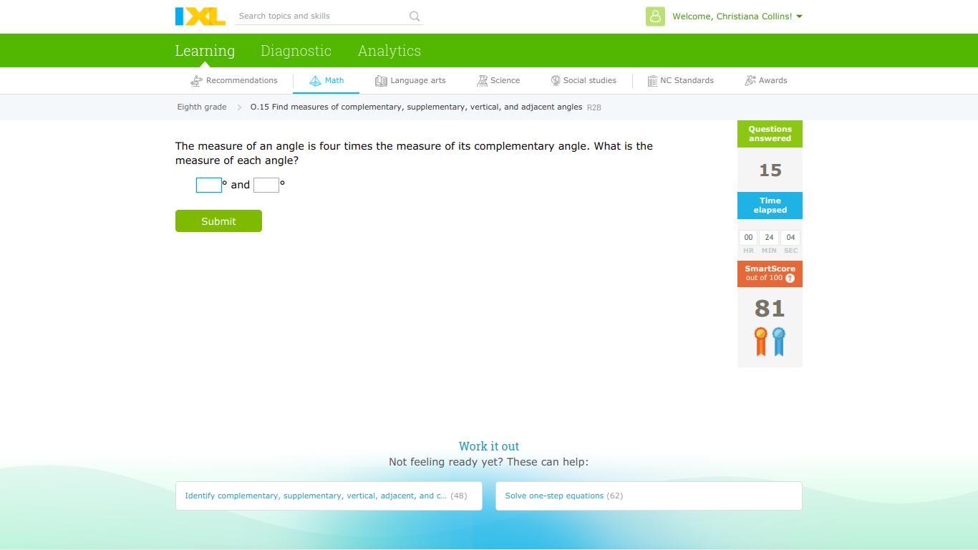Click the Awards icon
978x550 pixels.
tap(750, 81)
